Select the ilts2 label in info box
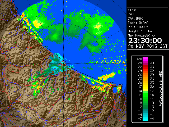Image resolution: width=169 pixels, height=127 pixels. pos(133,10)
